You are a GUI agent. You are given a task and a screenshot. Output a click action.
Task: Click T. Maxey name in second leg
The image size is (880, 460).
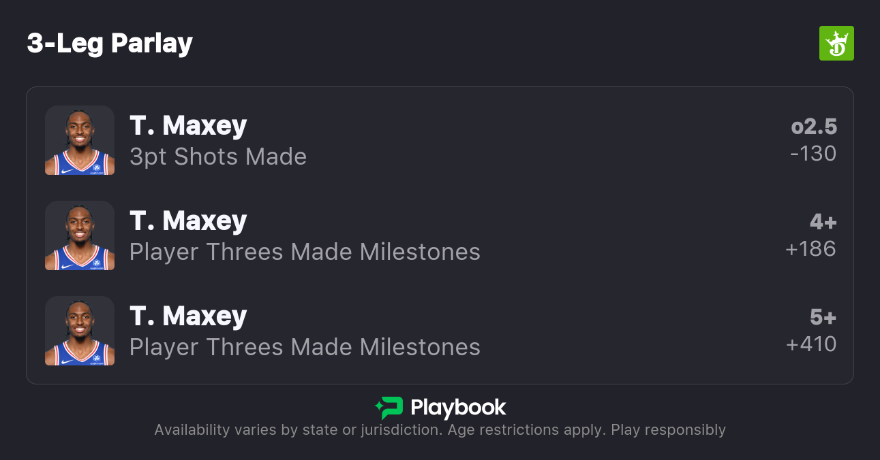pyautogui.click(x=188, y=221)
